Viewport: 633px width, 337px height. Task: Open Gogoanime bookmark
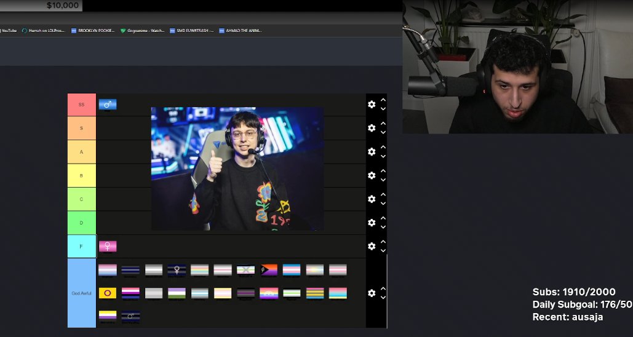143,31
